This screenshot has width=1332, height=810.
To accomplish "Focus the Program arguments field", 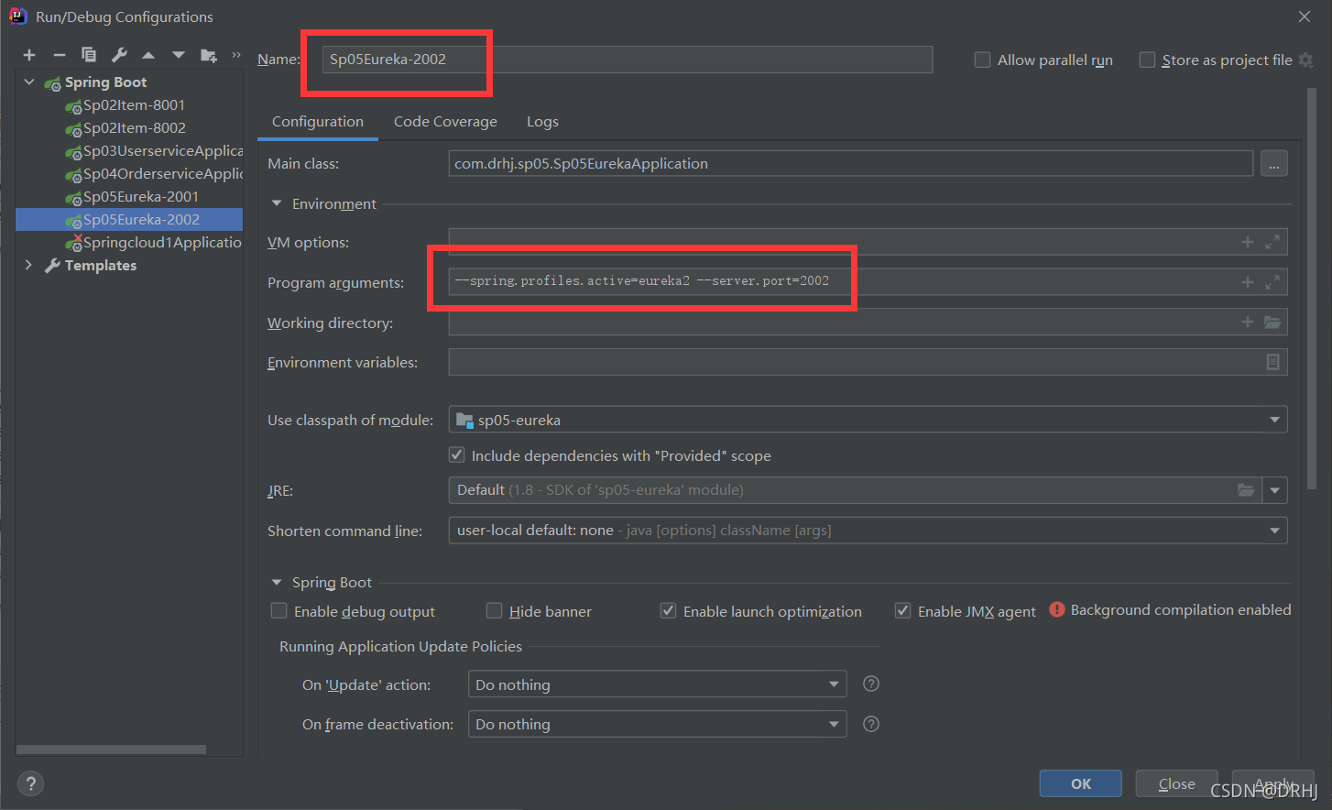I will pyautogui.click(x=868, y=281).
